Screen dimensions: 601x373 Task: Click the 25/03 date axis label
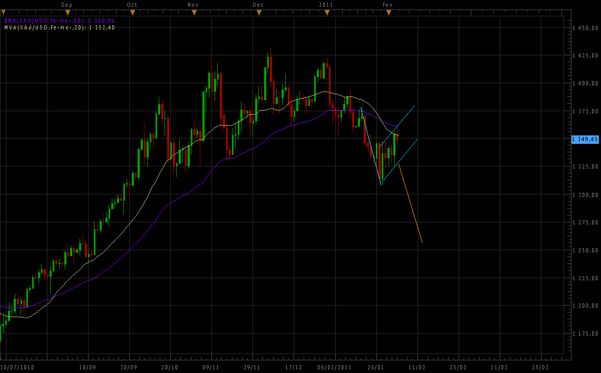pyautogui.click(x=540, y=367)
